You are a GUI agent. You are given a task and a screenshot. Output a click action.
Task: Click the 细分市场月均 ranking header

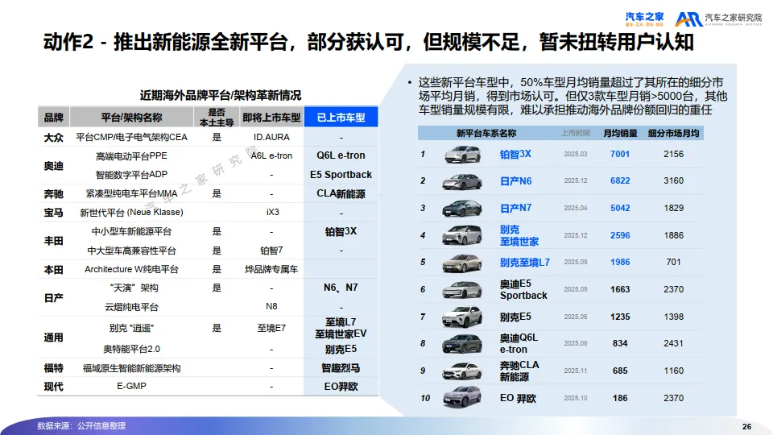point(673,133)
